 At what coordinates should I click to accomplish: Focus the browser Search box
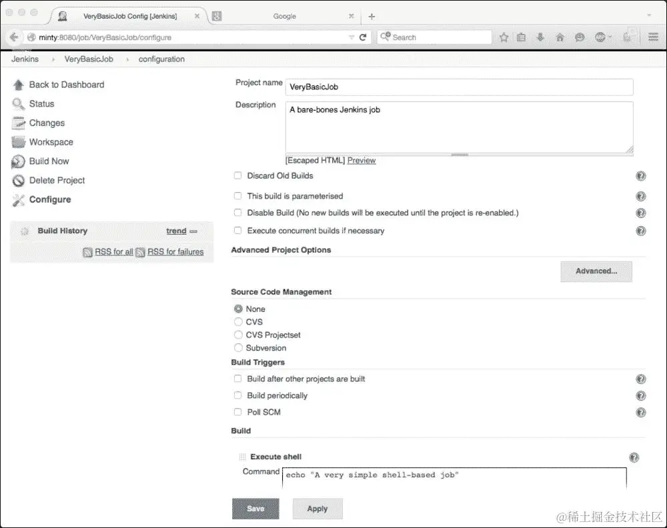click(435, 37)
